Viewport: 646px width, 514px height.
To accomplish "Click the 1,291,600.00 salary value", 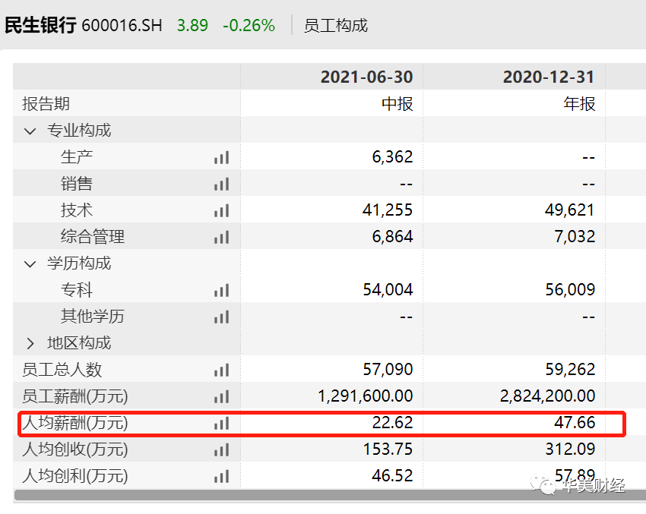I will [x=365, y=396].
